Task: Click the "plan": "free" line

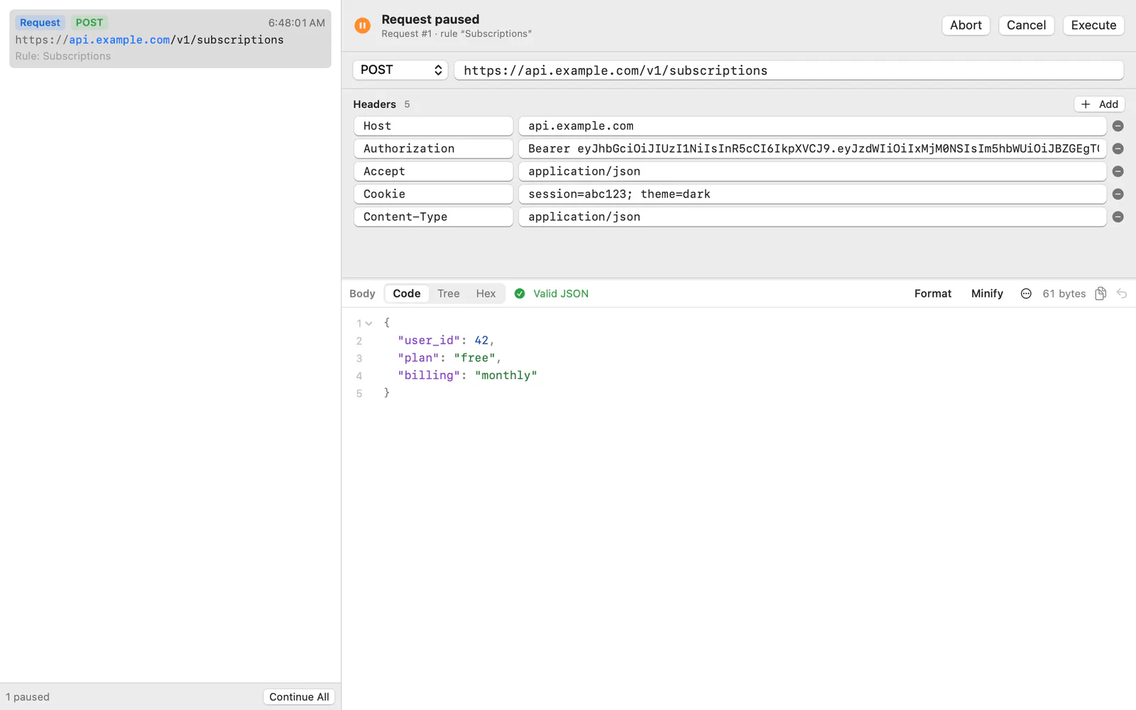Action: pyautogui.click(x=449, y=358)
